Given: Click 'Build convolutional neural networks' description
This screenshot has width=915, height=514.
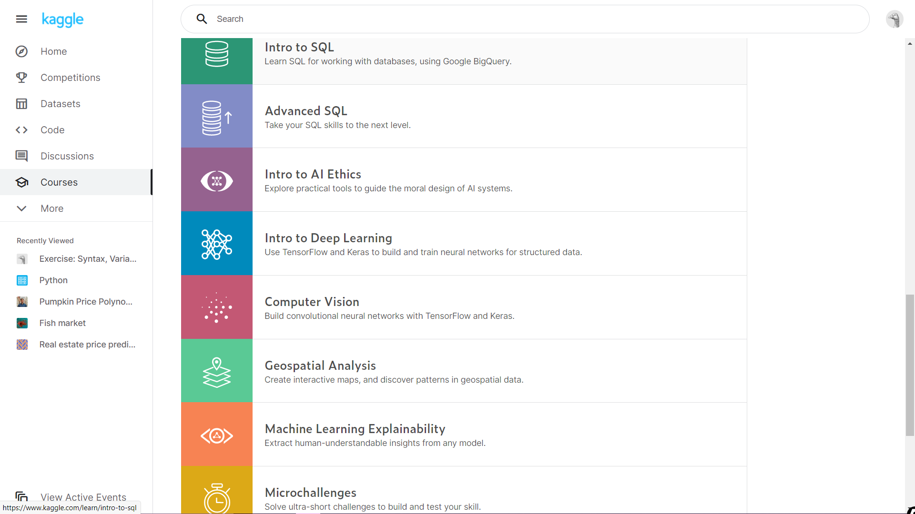Looking at the screenshot, I should point(389,316).
